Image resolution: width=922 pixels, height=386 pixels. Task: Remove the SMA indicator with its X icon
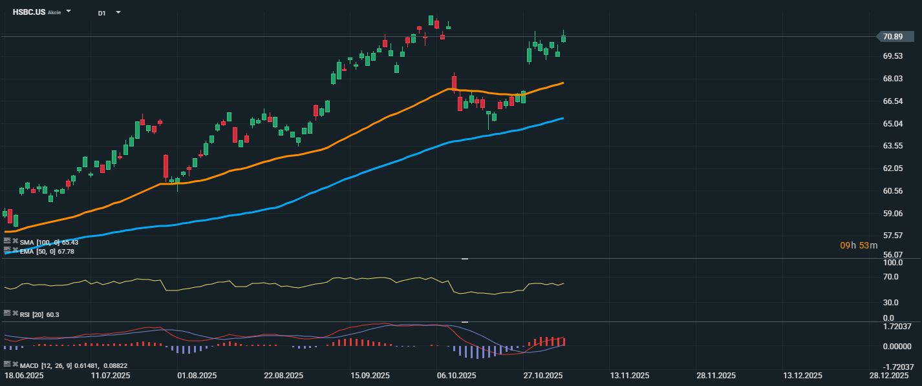point(15,241)
